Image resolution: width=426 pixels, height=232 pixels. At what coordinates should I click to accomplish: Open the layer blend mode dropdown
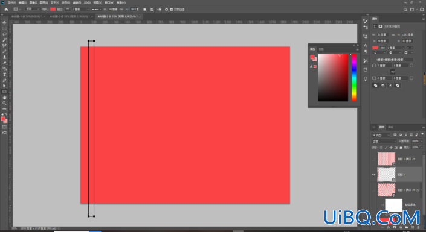point(384,141)
